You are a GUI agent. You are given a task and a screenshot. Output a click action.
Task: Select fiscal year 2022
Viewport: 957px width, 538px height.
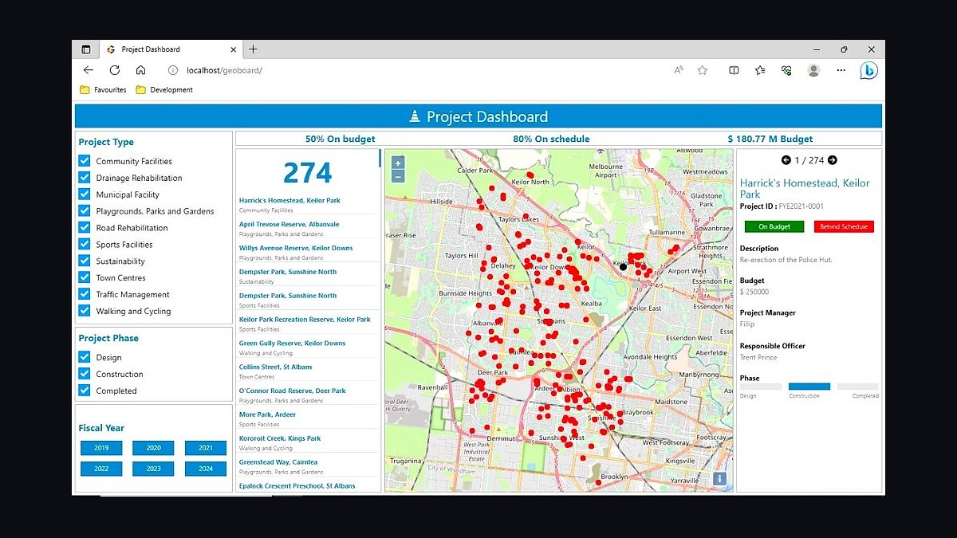pos(101,469)
